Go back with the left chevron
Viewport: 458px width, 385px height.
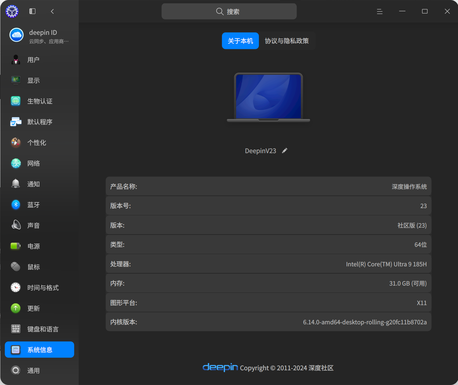52,11
